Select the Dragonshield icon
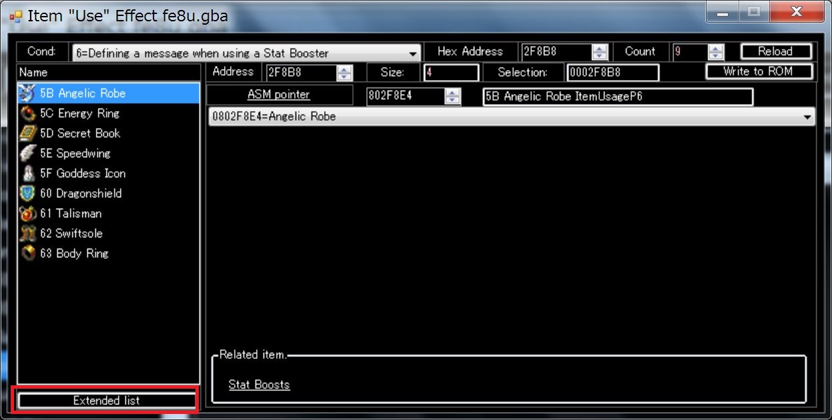 pos(28,194)
